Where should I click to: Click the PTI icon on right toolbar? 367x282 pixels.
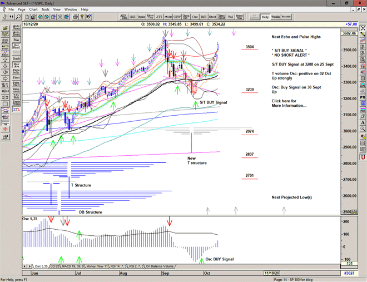363,96
